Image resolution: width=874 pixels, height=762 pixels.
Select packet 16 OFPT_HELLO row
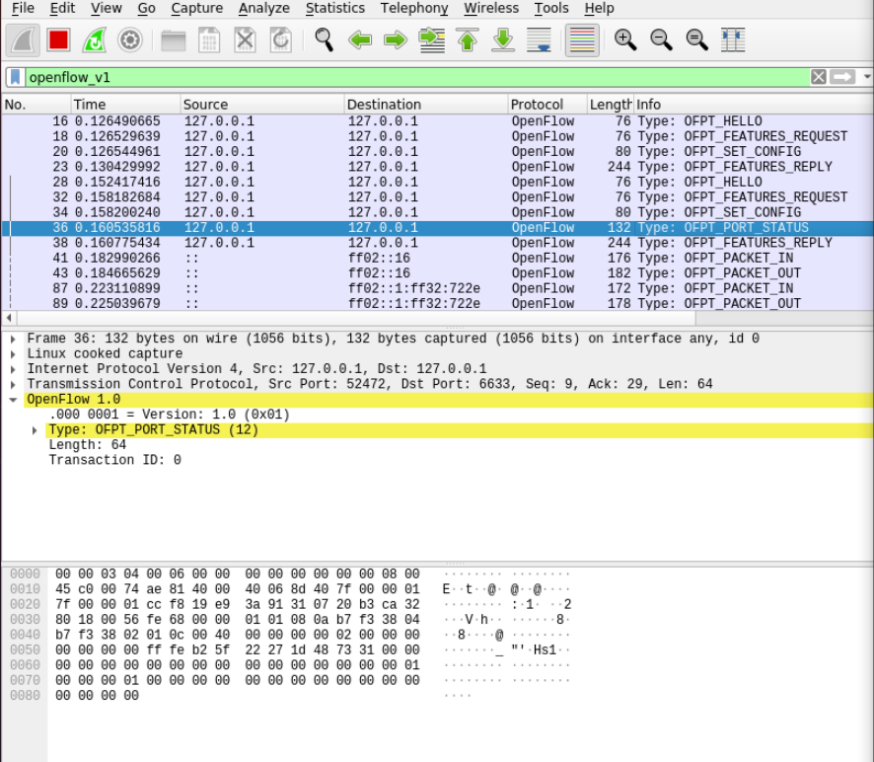pyautogui.click(x=437, y=121)
